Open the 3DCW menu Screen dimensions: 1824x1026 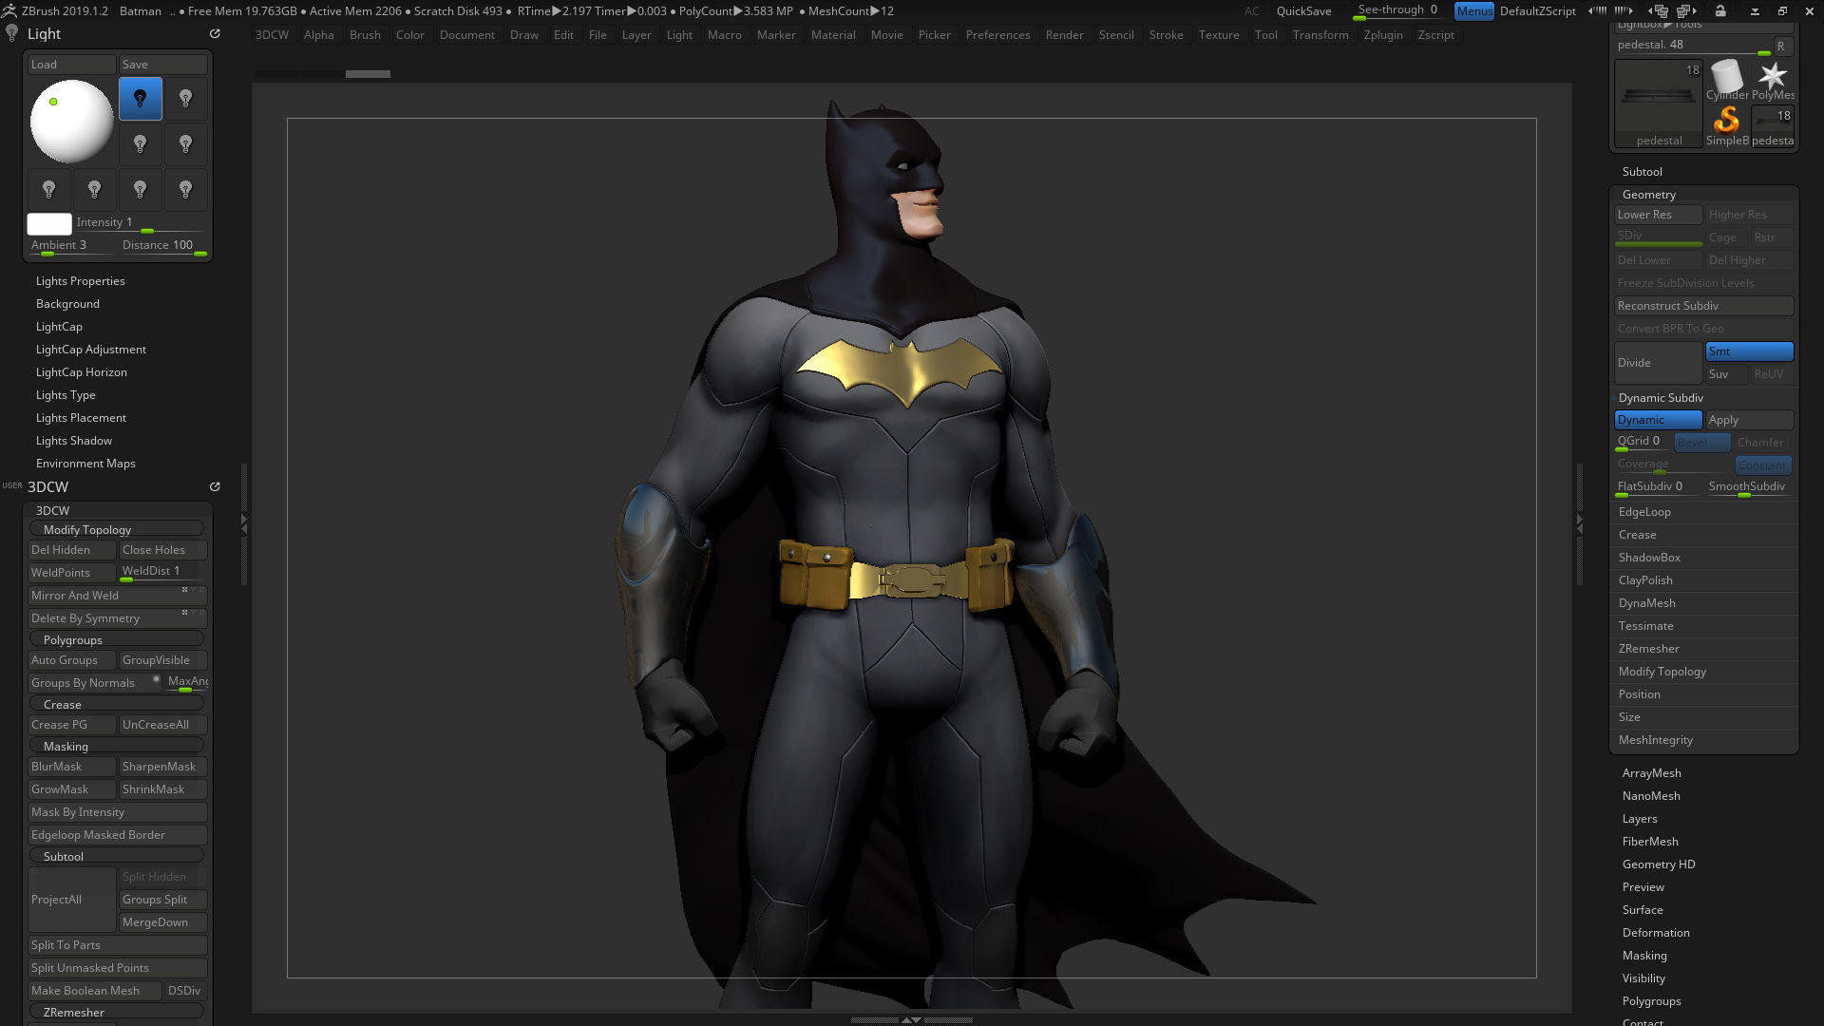tap(272, 35)
